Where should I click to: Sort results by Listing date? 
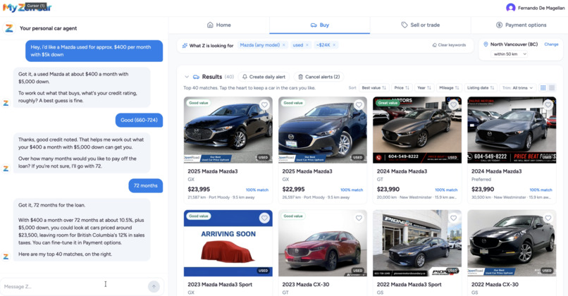(481, 87)
